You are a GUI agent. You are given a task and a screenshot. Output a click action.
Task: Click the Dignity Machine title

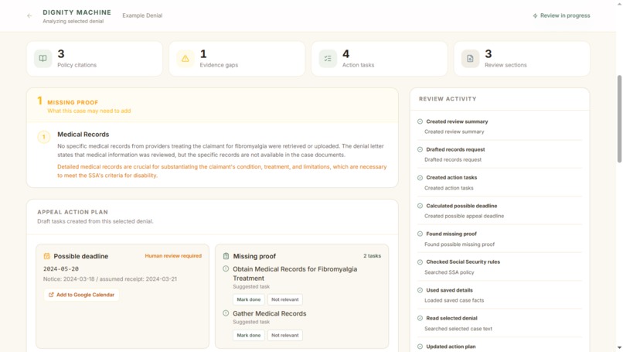point(77,12)
